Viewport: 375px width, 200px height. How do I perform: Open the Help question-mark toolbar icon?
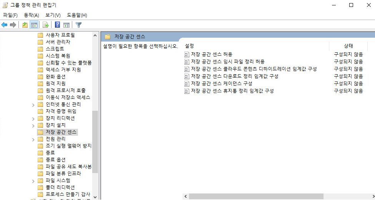pos(57,25)
